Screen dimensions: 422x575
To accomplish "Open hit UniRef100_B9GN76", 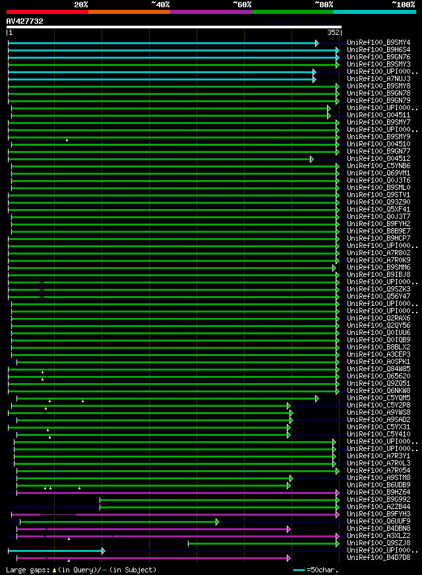I will point(378,57).
